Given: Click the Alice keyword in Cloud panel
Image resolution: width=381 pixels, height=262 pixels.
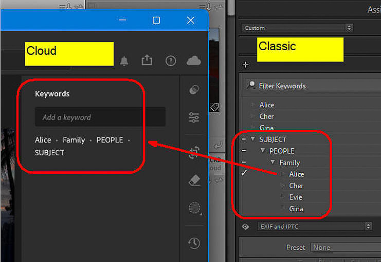Looking at the screenshot, I should pyautogui.click(x=43, y=140).
